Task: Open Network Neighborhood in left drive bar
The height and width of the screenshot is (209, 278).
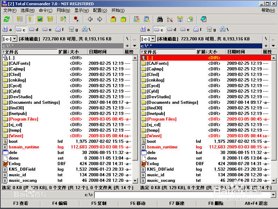Action: pos(86,29)
